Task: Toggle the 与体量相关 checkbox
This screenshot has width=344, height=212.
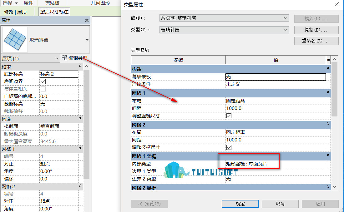Action: pos(43,89)
